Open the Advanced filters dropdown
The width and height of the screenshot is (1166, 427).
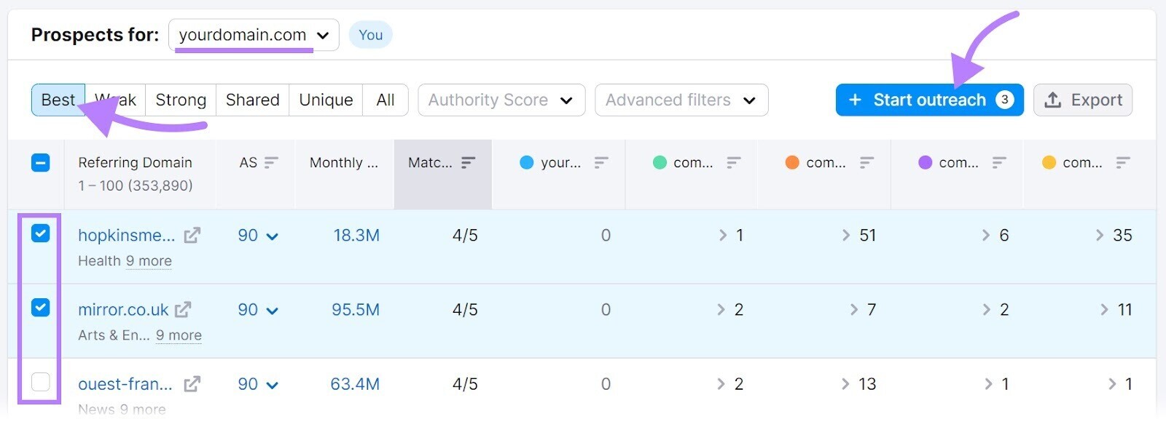click(681, 100)
